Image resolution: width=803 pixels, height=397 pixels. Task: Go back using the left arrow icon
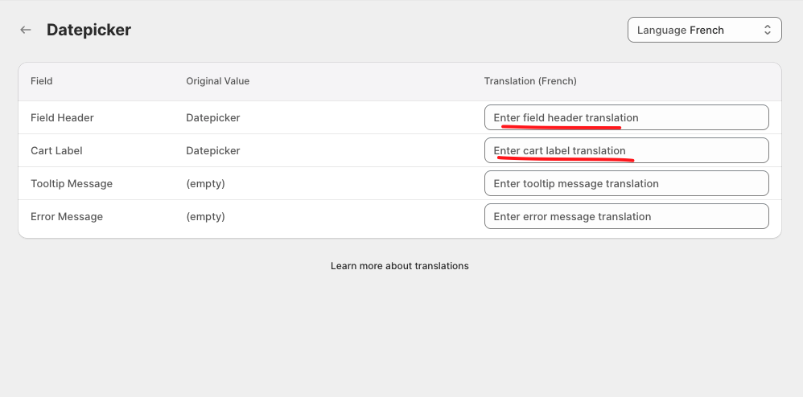[26, 30]
